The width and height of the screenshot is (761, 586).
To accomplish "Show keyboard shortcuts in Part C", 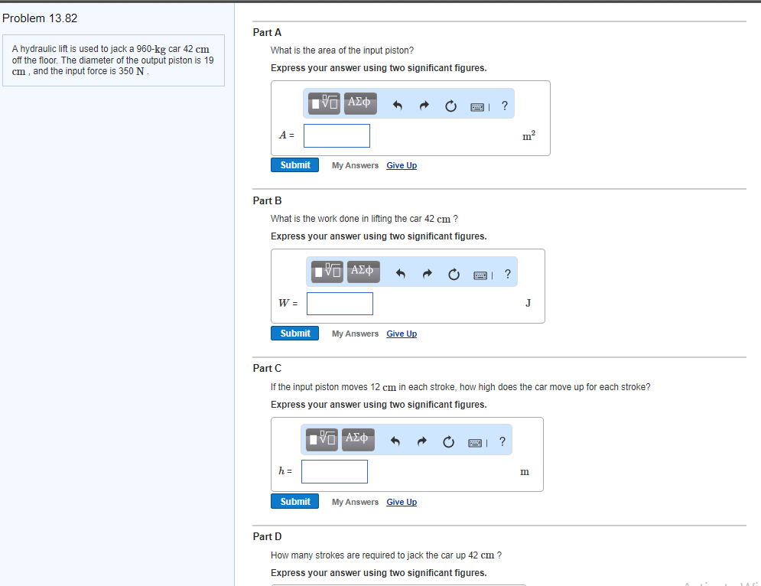I will click(475, 443).
